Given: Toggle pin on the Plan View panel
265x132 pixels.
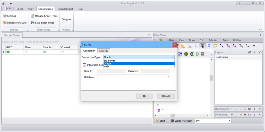Looking at the screenshot, I should (x=260, y=35).
